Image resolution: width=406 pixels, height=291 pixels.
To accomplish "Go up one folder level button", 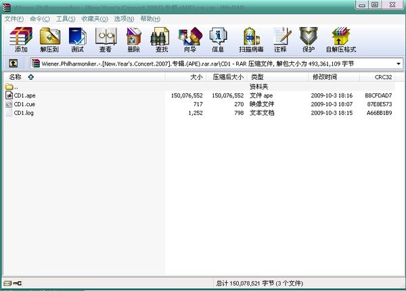I will pos(14,63).
